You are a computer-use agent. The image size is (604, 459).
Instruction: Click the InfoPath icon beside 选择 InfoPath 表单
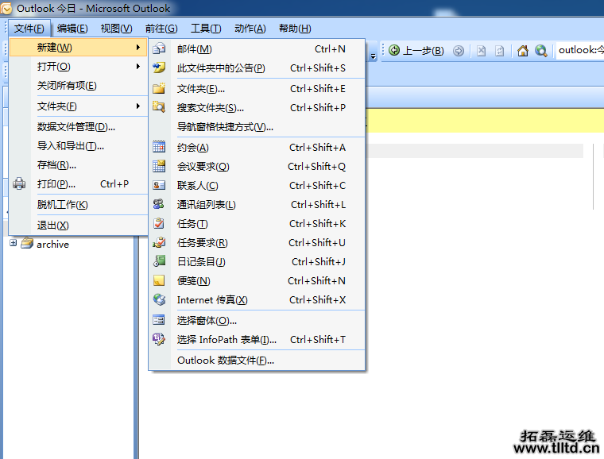(159, 339)
